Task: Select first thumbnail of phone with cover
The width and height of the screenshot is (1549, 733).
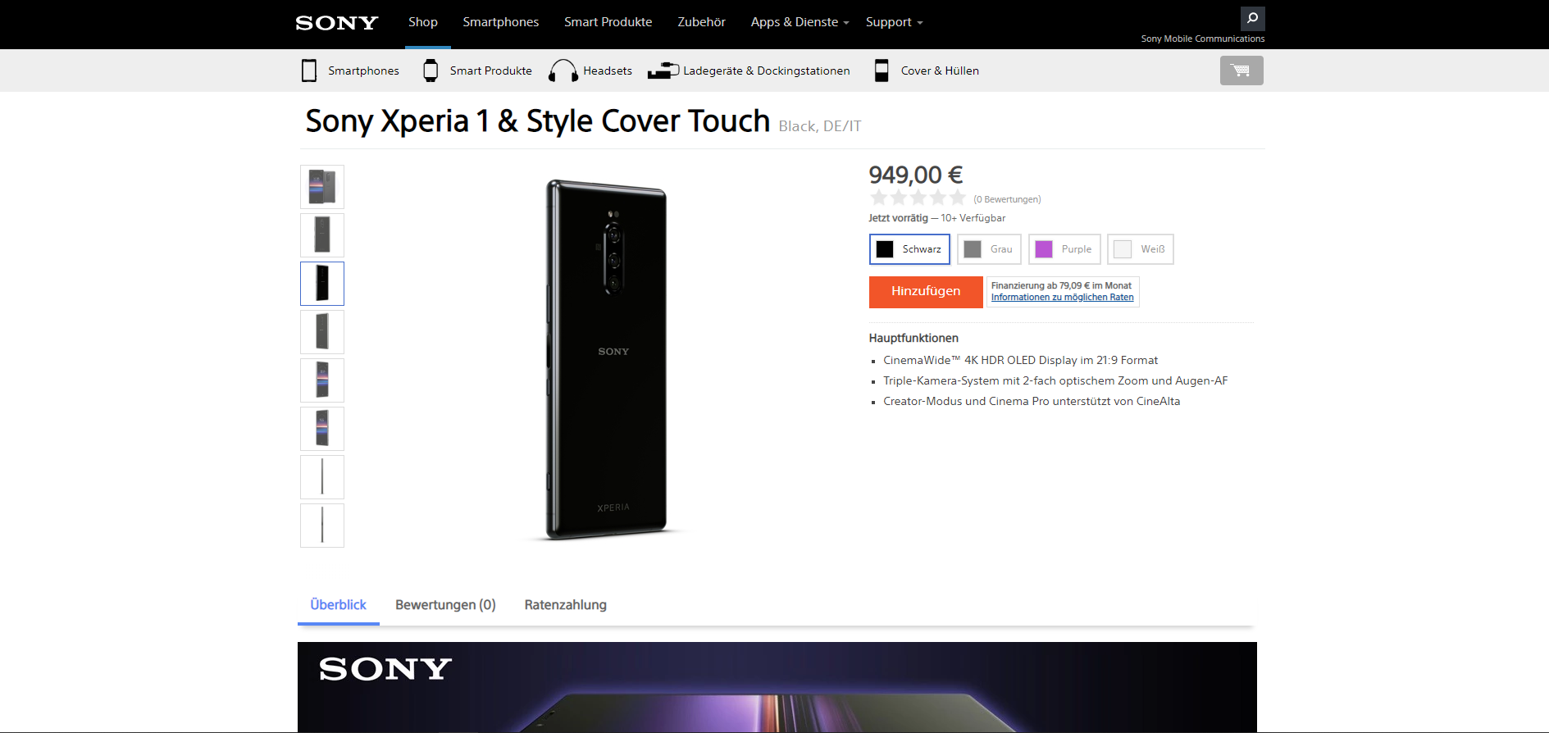Action: [322, 187]
